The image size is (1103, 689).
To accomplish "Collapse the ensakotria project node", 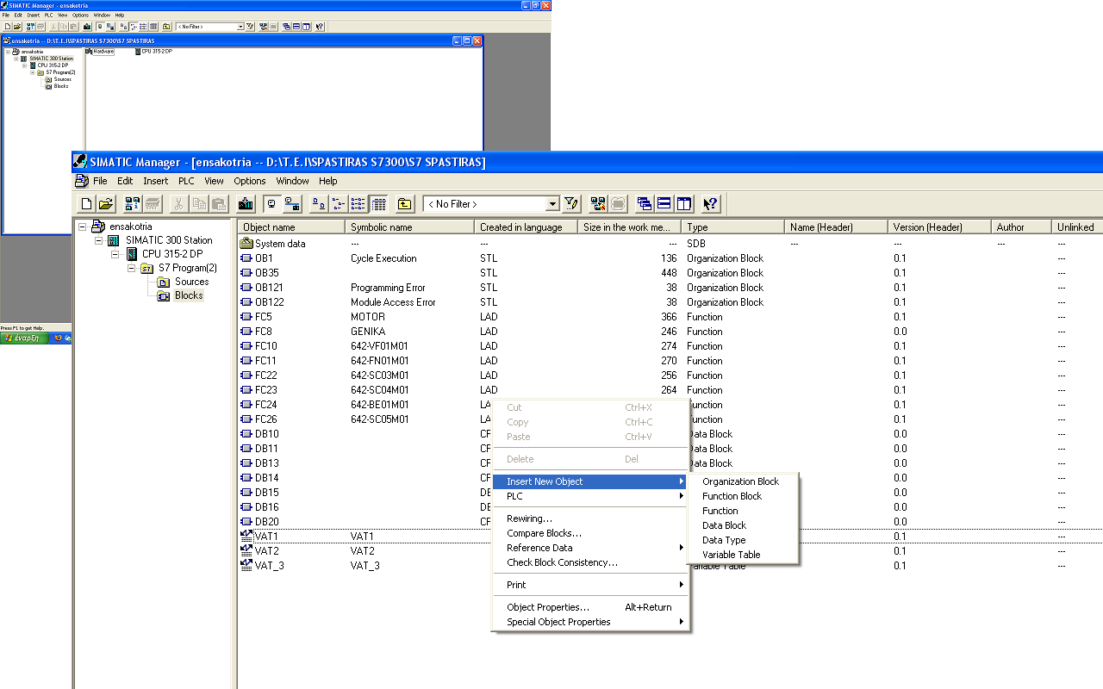I will point(83,227).
